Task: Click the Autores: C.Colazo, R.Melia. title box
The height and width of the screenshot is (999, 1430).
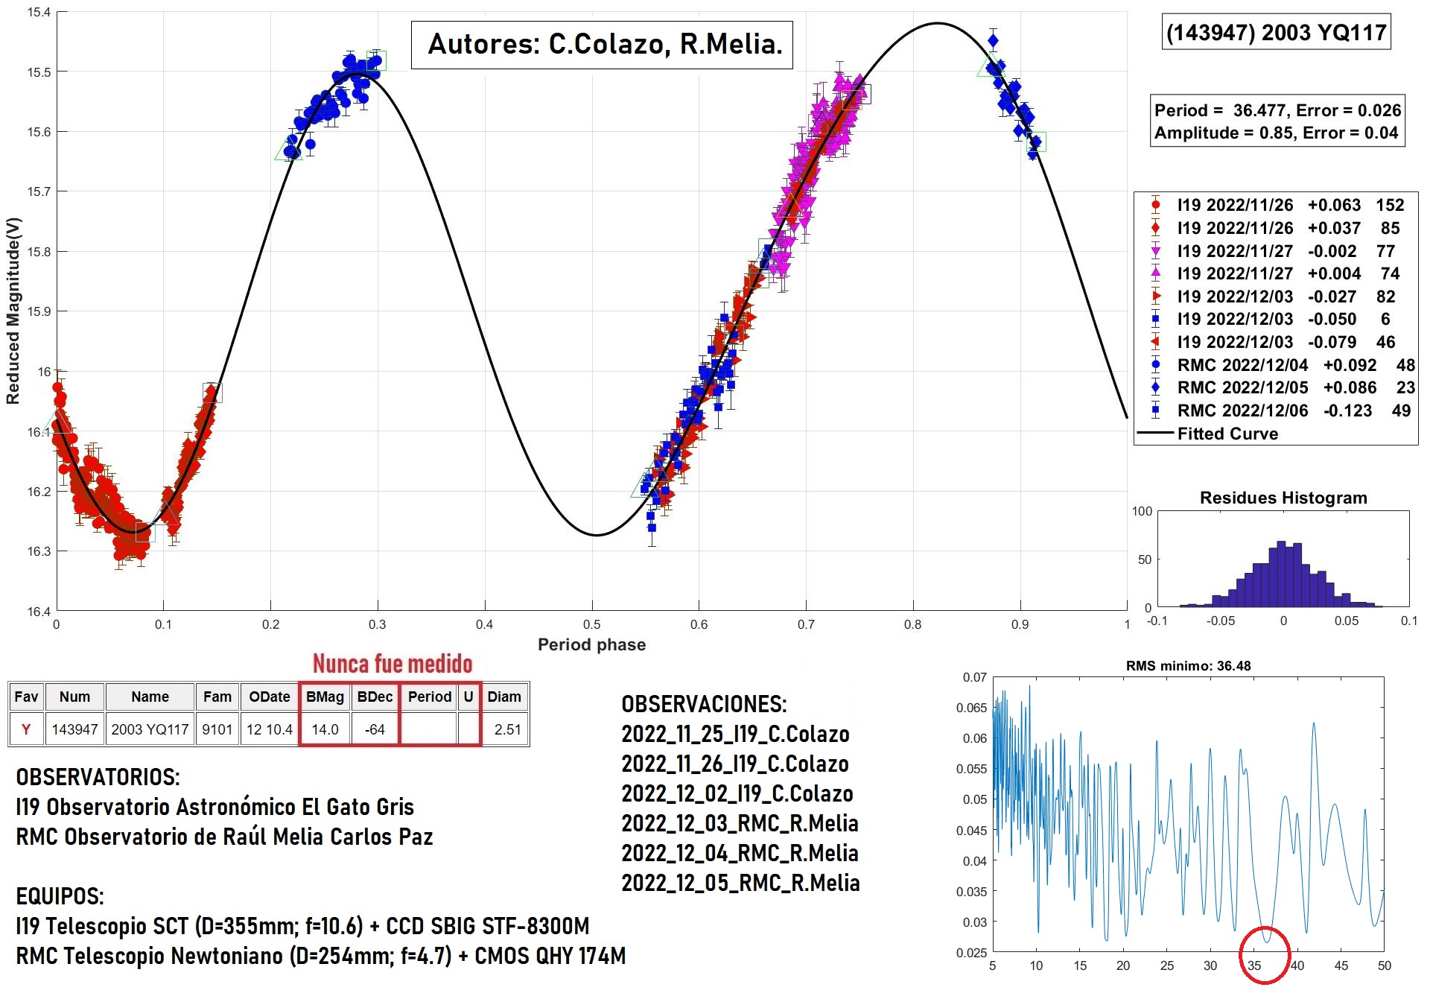Action: [602, 45]
